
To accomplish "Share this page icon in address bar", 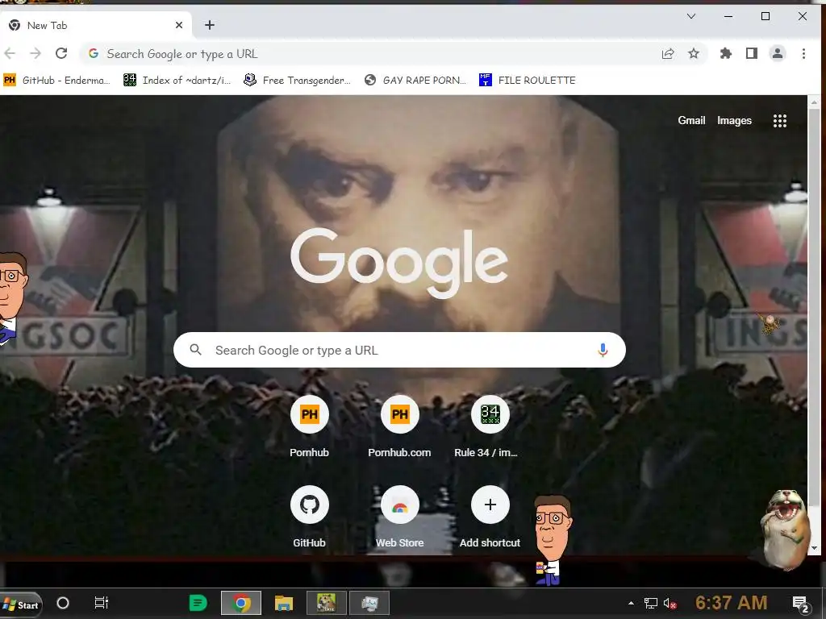I will (x=668, y=54).
